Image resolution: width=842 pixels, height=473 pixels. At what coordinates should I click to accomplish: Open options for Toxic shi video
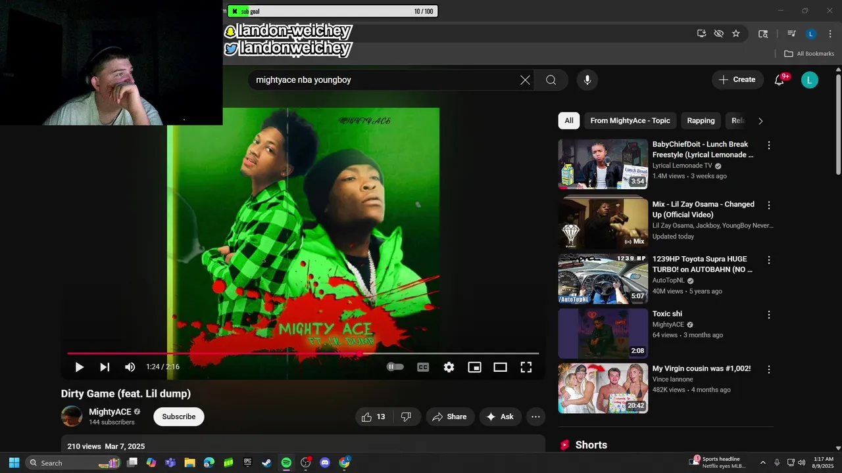coord(769,315)
